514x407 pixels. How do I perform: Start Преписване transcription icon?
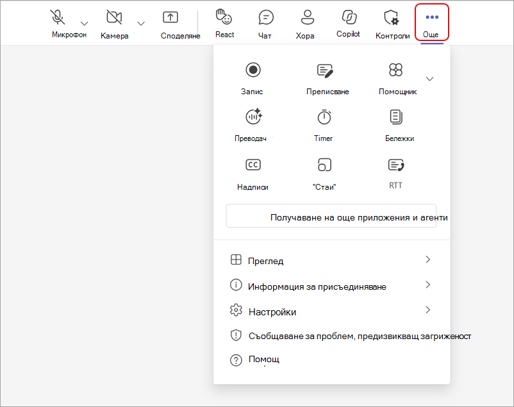point(325,71)
